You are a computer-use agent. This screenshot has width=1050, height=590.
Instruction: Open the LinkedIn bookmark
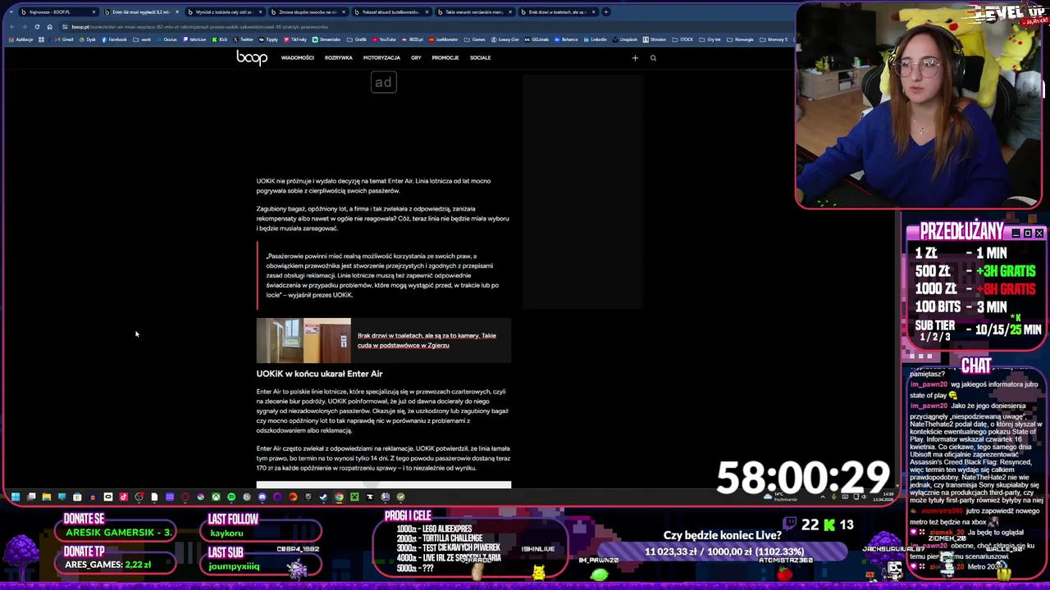point(596,39)
